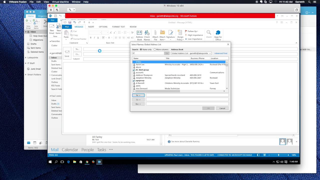Open the Signature menu
The height and width of the screenshot is (180, 320).
(170, 35)
